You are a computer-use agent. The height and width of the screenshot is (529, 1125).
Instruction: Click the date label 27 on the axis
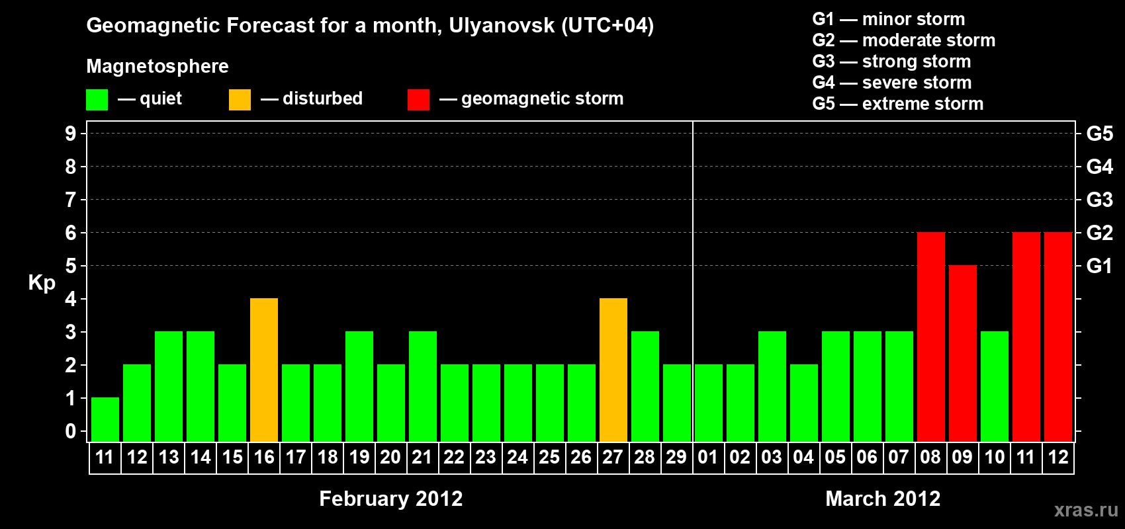pyautogui.click(x=613, y=458)
